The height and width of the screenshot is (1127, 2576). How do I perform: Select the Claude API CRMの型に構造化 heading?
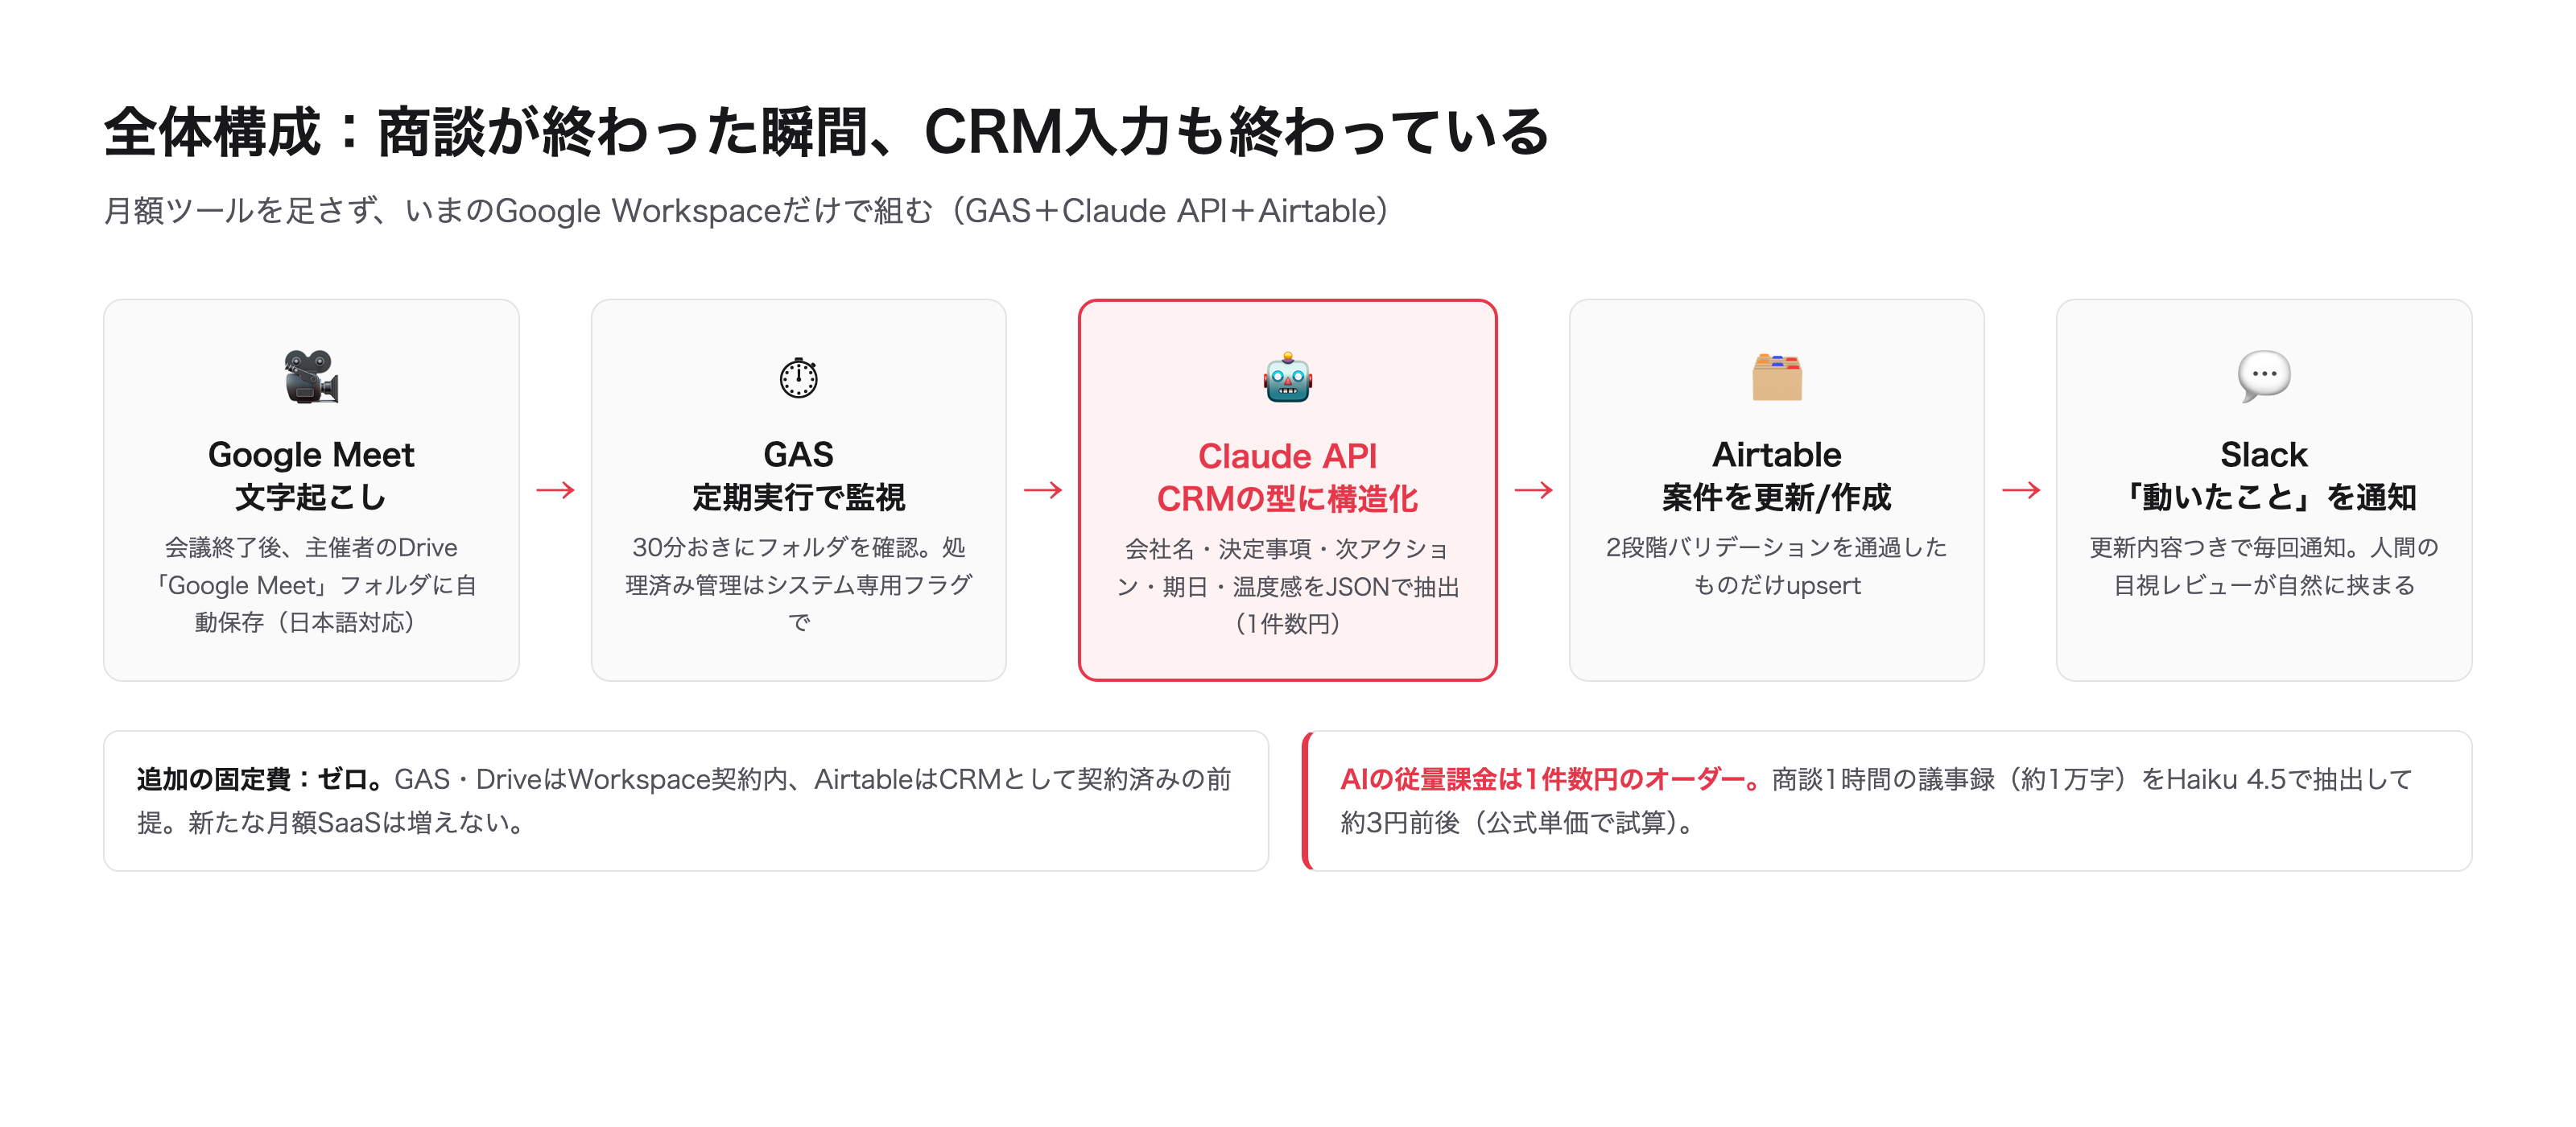click(1287, 477)
